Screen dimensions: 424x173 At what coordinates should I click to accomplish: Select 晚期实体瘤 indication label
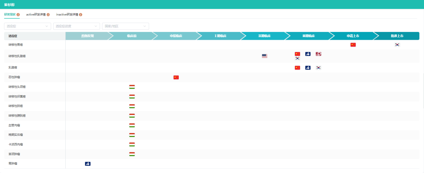point(16,135)
